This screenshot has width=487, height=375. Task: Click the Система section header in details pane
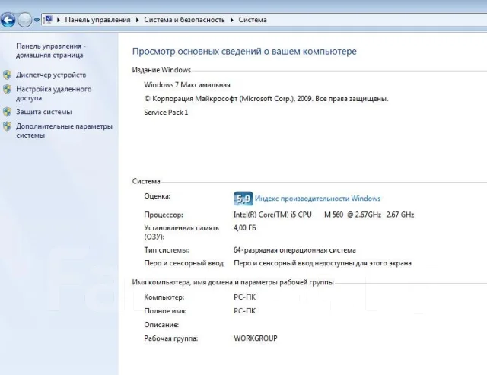146,181
